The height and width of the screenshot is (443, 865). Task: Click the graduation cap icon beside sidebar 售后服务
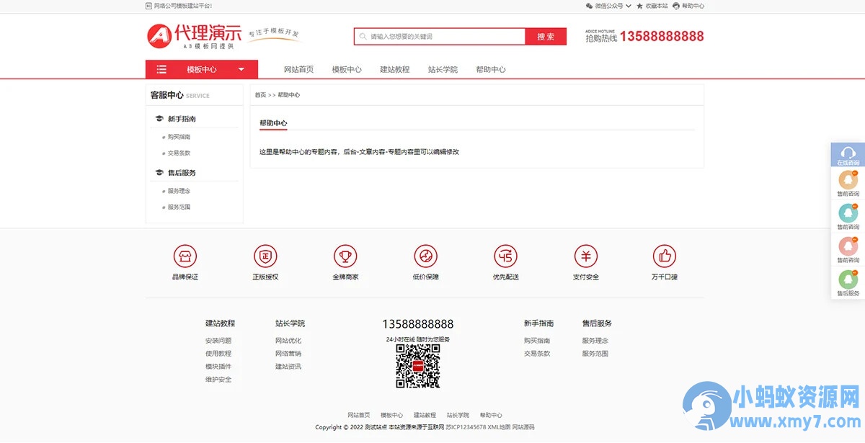pyautogui.click(x=159, y=173)
